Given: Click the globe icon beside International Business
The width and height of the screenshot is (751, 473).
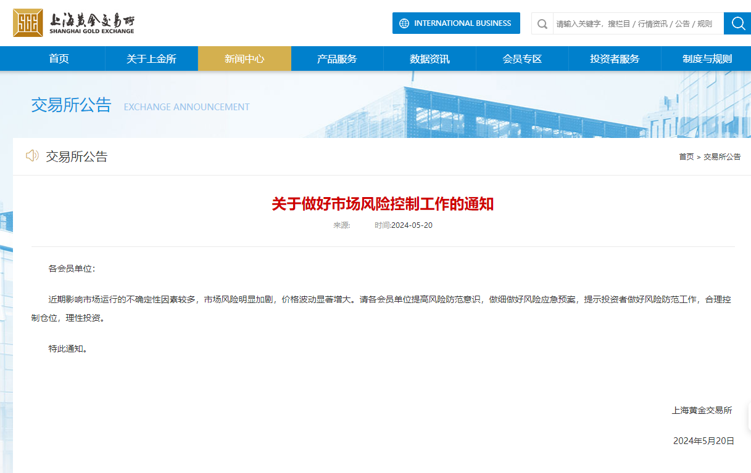Looking at the screenshot, I should coord(404,23).
